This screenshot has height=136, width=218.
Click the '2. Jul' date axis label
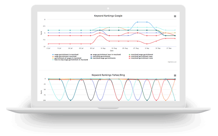pos(48,48)
